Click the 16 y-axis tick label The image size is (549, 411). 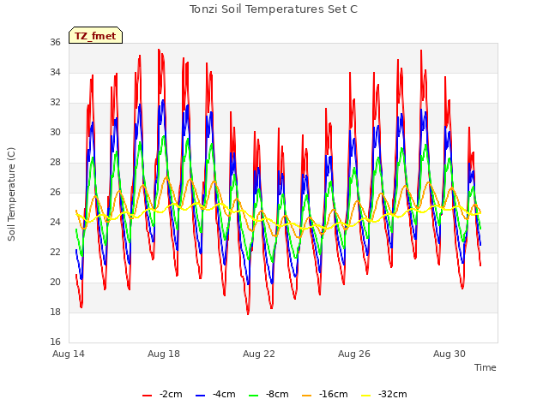55,342
